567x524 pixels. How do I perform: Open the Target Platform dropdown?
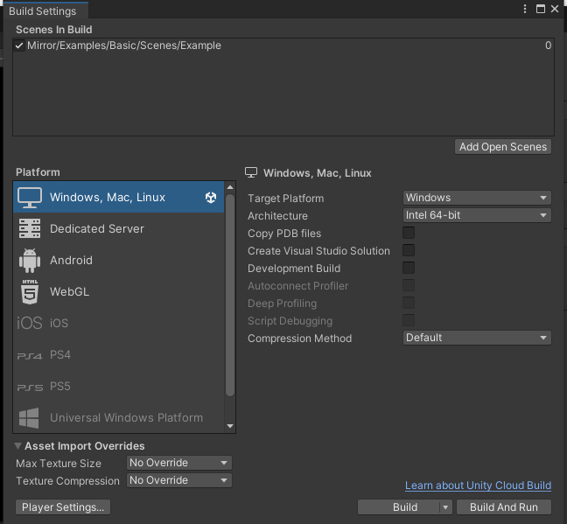click(x=477, y=198)
